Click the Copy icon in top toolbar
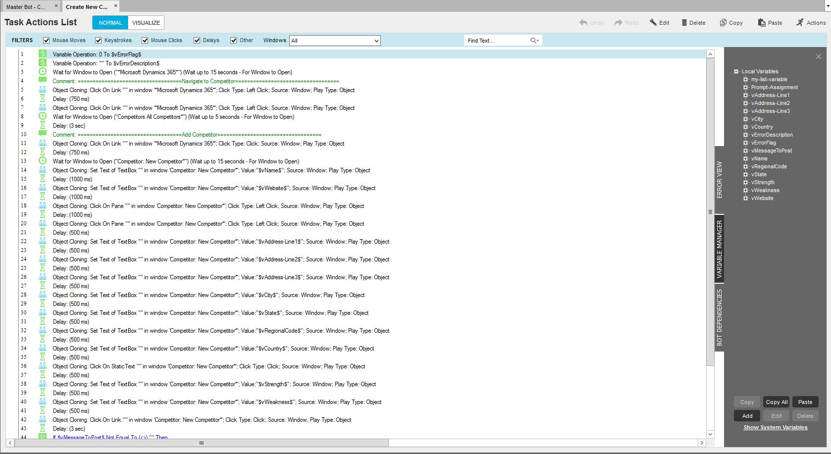The height and width of the screenshot is (454, 831). pyautogui.click(x=723, y=23)
